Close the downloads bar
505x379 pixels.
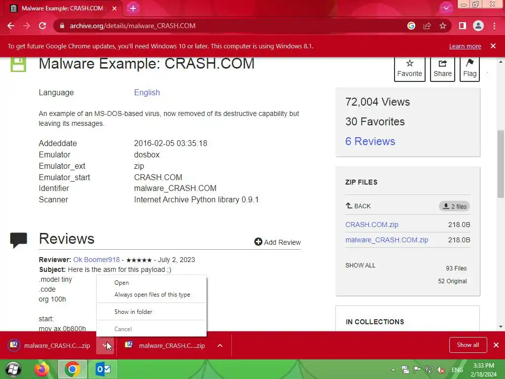[496, 345]
